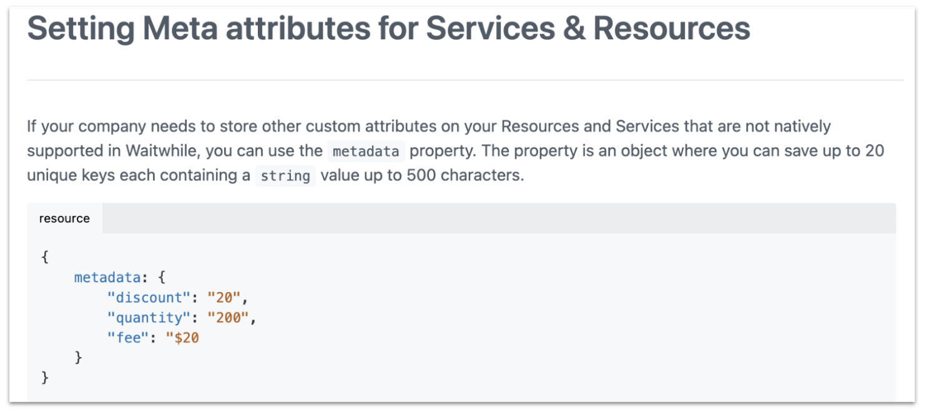Image resolution: width=929 pixels, height=417 pixels.
Task: Click "500 characters" text in paragraph
Action: coord(464,175)
